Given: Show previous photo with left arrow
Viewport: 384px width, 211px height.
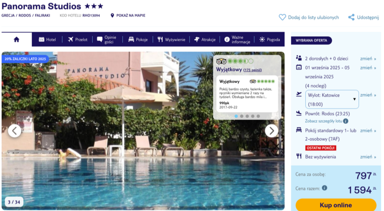Looking at the screenshot, I should pos(14,131).
